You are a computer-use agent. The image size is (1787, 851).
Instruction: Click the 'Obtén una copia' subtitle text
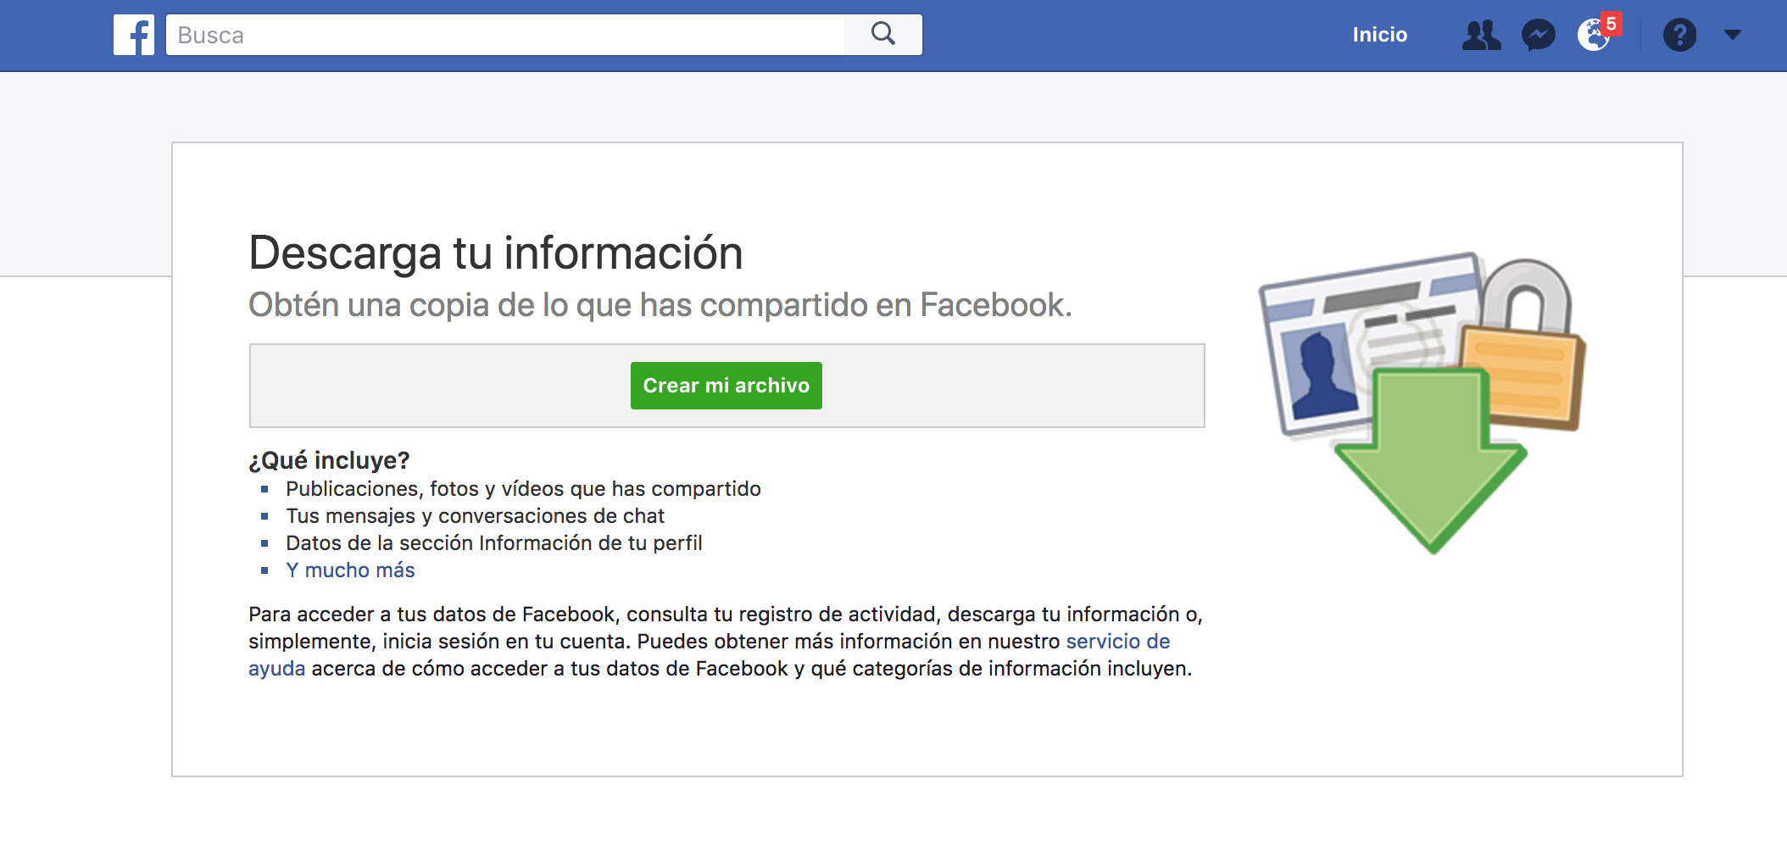(660, 305)
